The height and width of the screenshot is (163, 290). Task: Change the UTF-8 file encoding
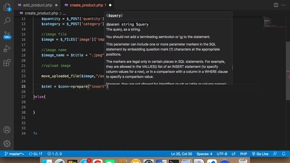coord(222,154)
